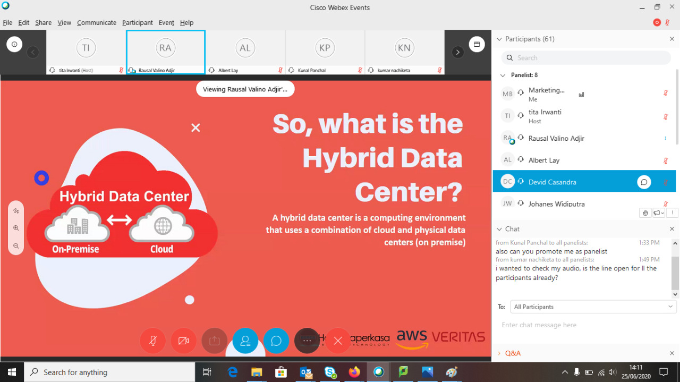Toggle the video camera button
The height and width of the screenshot is (382, 680).
click(184, 341)
